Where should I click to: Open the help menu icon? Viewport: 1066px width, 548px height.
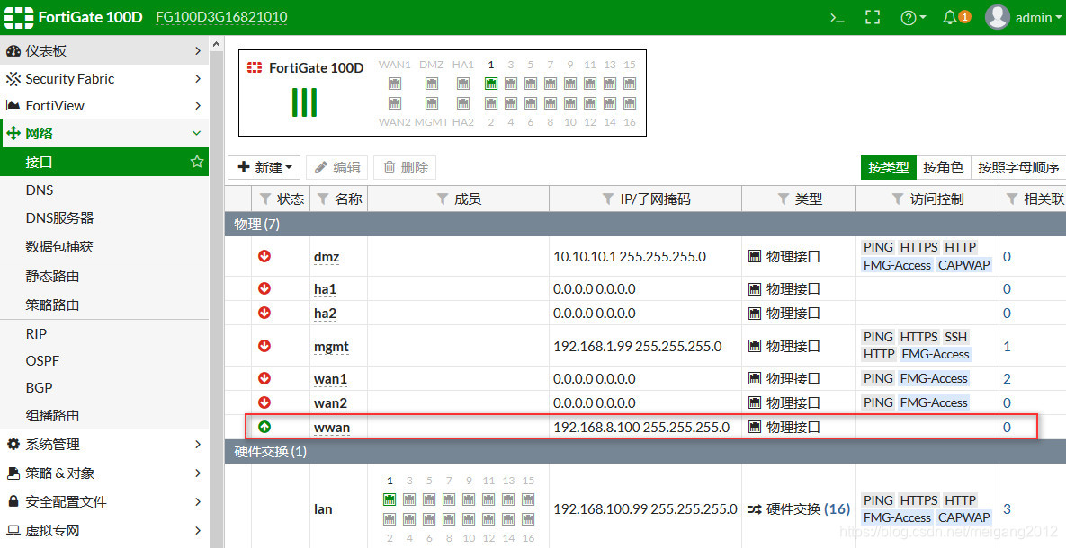913,18
